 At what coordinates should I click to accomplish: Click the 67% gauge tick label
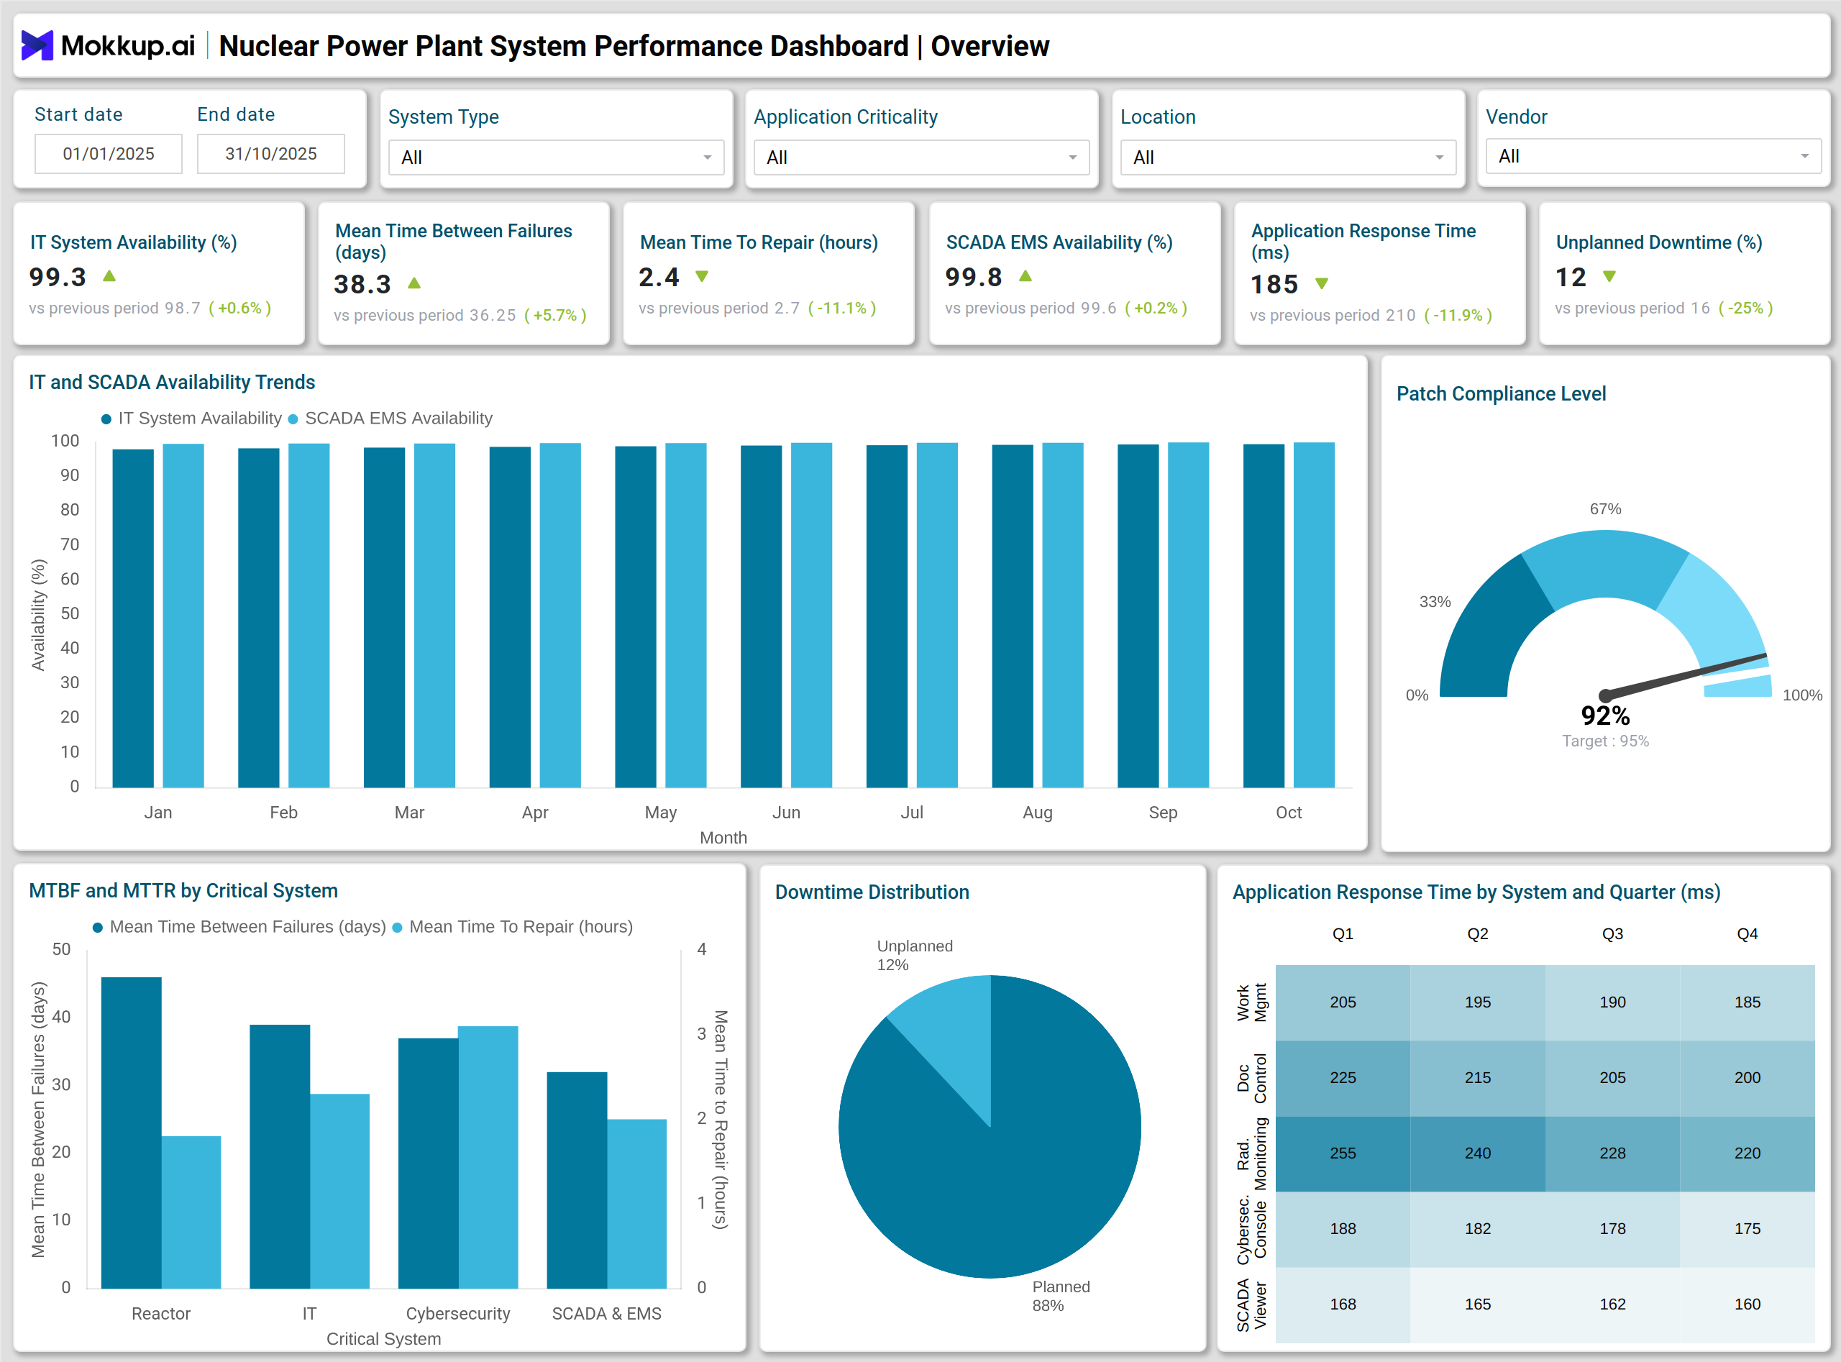pos(1606,510)
